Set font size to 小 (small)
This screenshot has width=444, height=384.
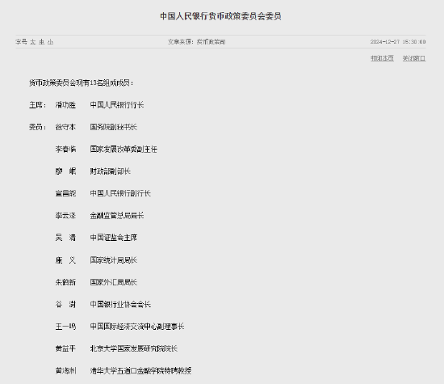coord(50,42)
